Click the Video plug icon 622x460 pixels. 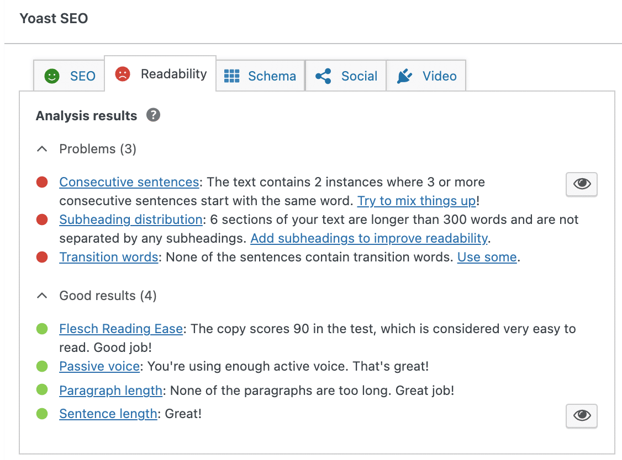pos(404,76)
